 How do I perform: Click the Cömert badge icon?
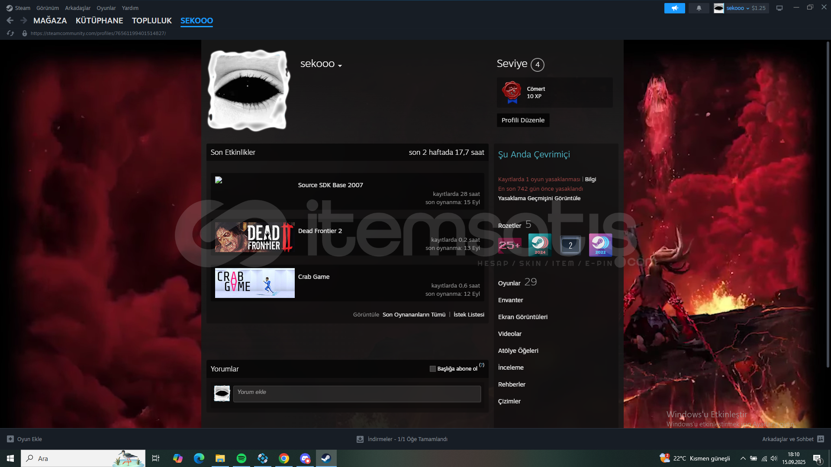coord(512,92)
